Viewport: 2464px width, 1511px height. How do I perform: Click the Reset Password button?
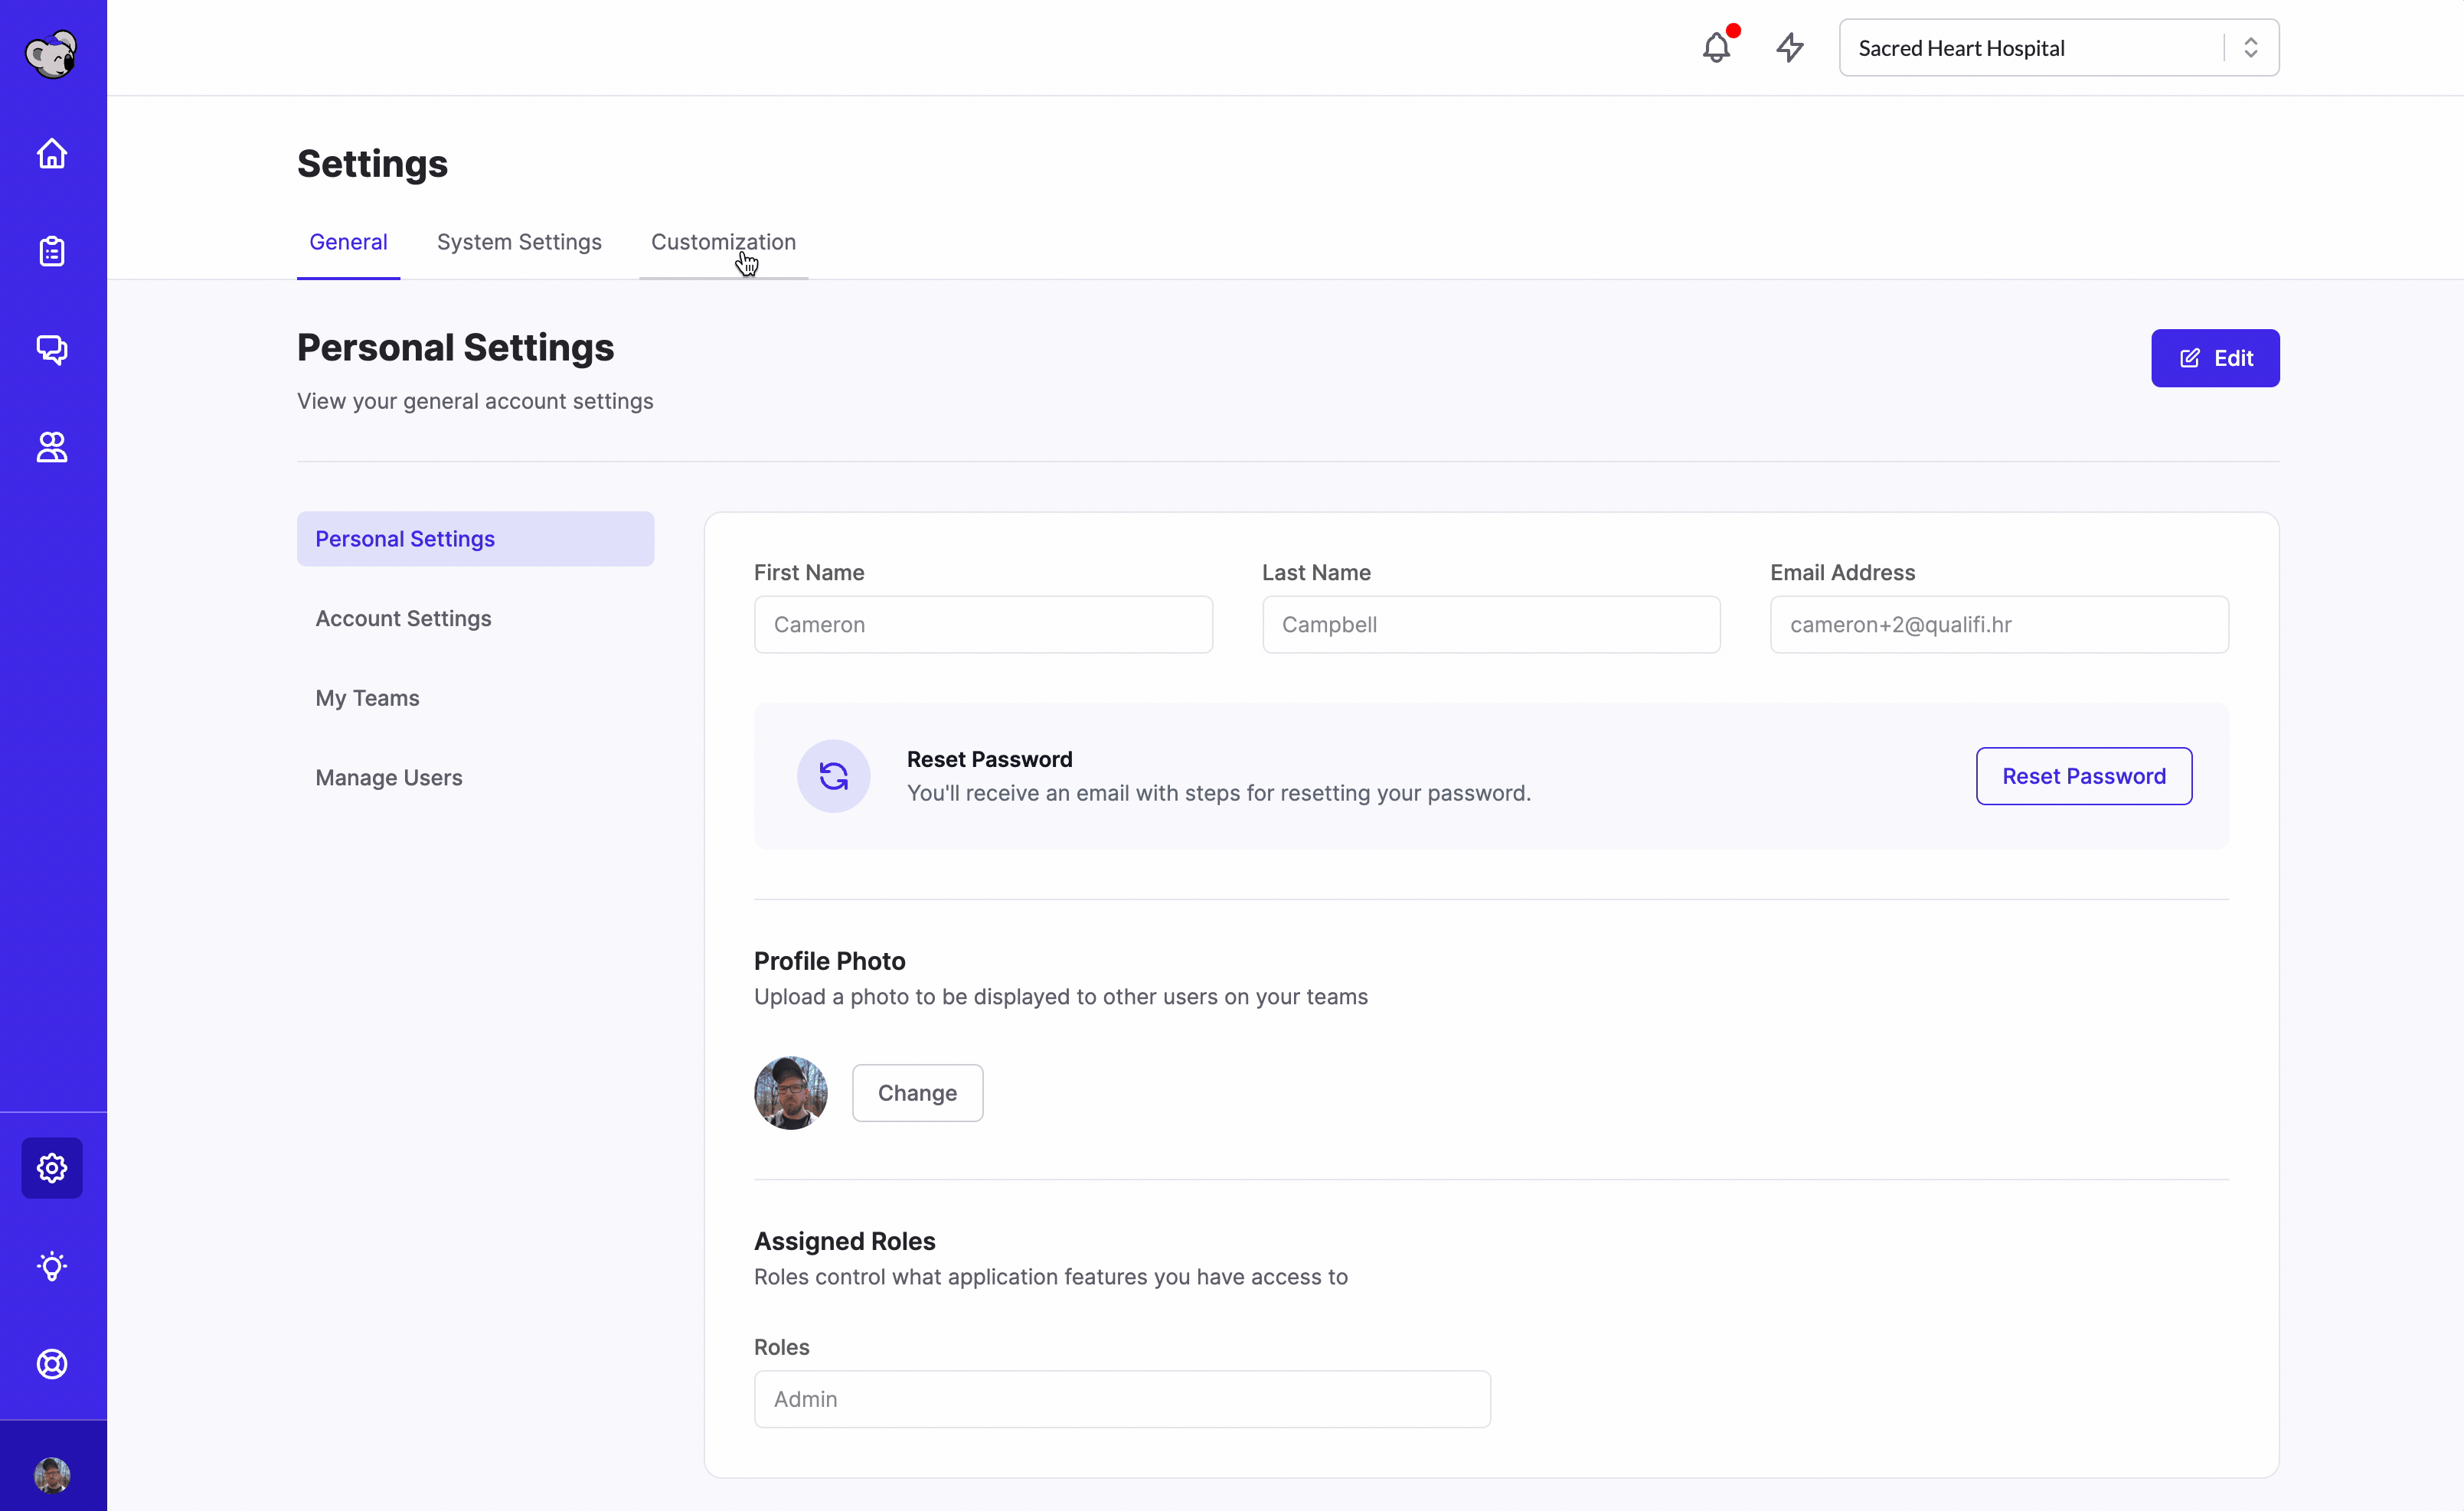click(x=2083, y=776)
